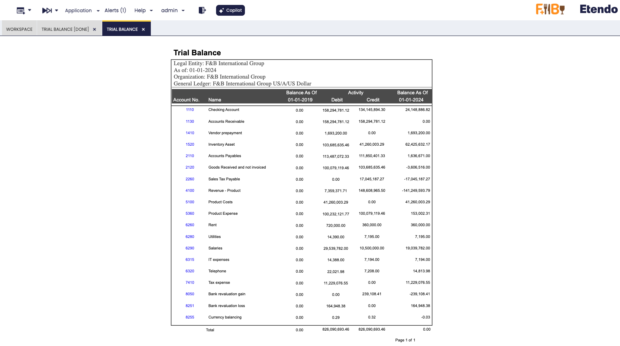Click the Etendo brand logo
620x346 pixels.
click(x=598, y=9)
